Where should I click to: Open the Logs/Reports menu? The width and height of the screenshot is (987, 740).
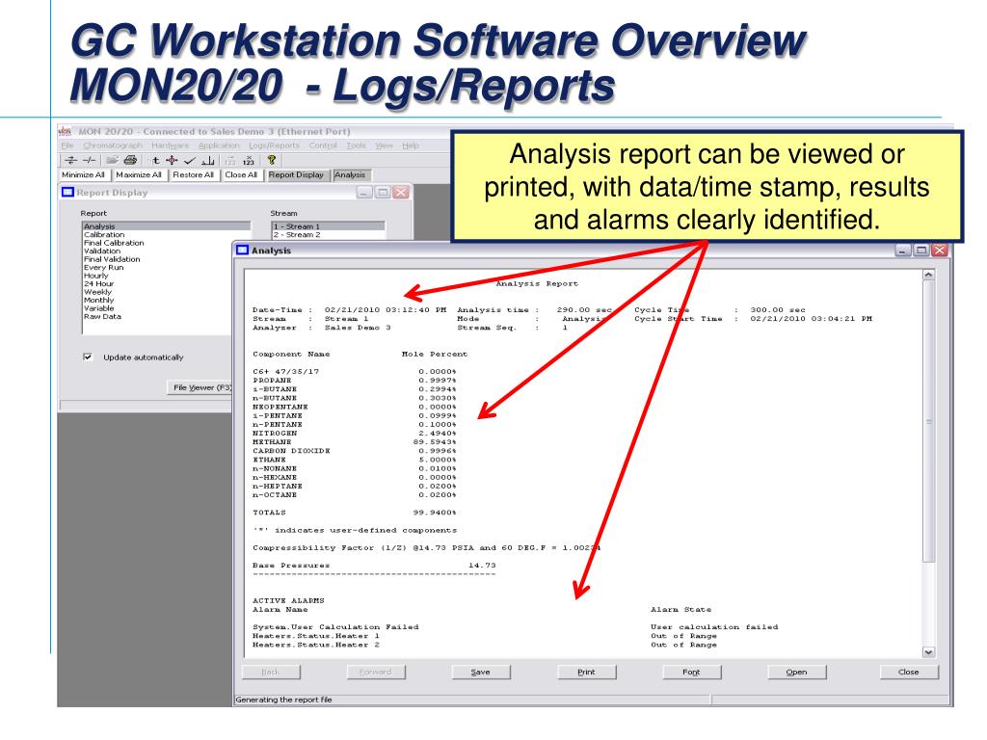click(x=274, y=145)
